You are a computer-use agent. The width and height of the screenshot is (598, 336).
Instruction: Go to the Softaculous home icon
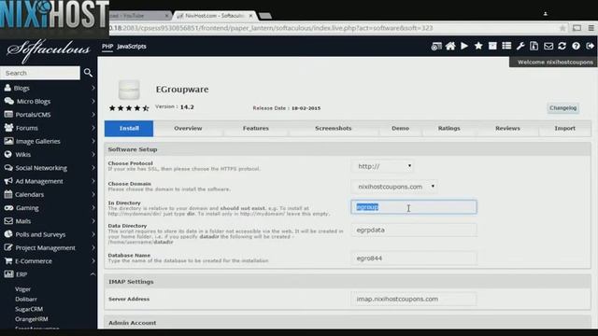tap(450, 46)
